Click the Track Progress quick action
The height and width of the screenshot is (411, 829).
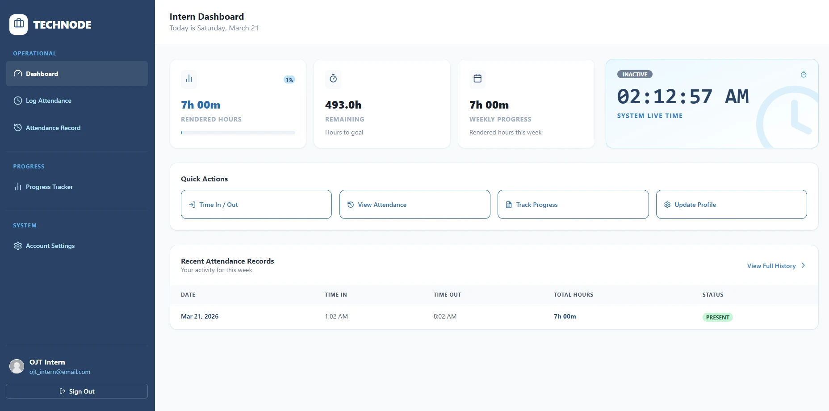click(x=573, y=205)
